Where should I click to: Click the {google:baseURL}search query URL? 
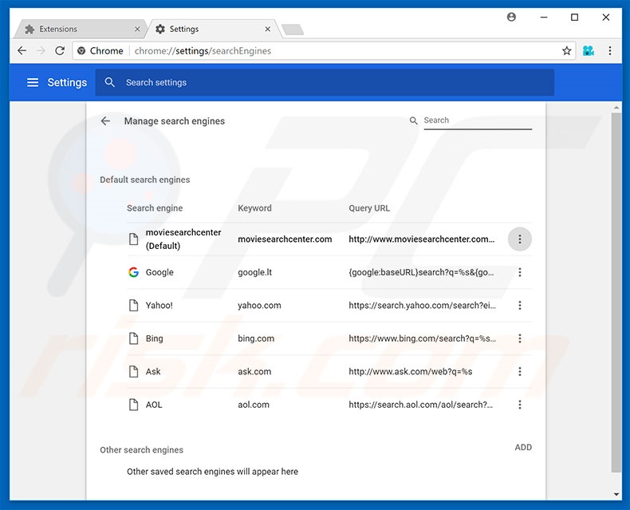pos(421,272)
